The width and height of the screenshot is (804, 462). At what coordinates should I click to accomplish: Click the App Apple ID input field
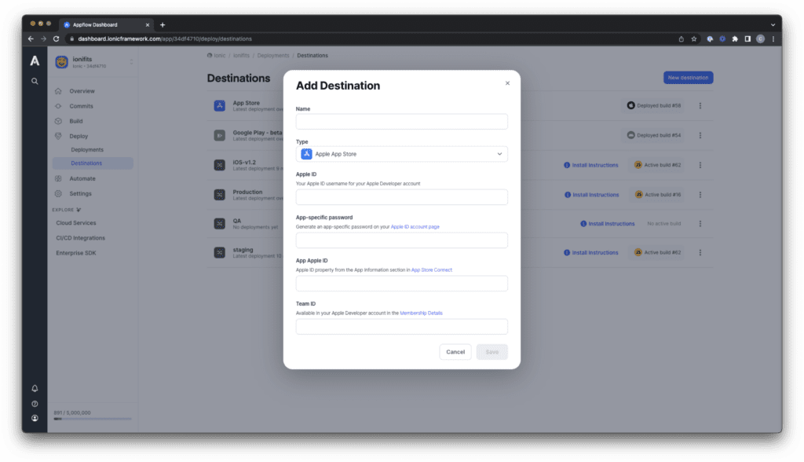click(401, 284)
